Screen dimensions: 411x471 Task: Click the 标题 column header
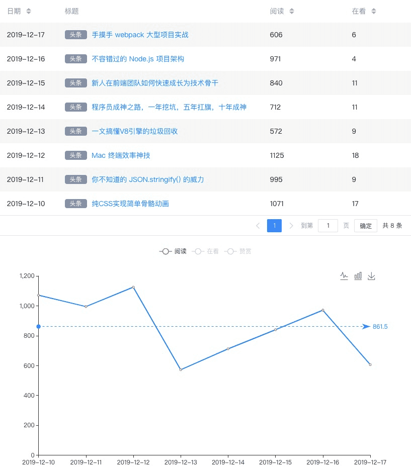[71, 11]
